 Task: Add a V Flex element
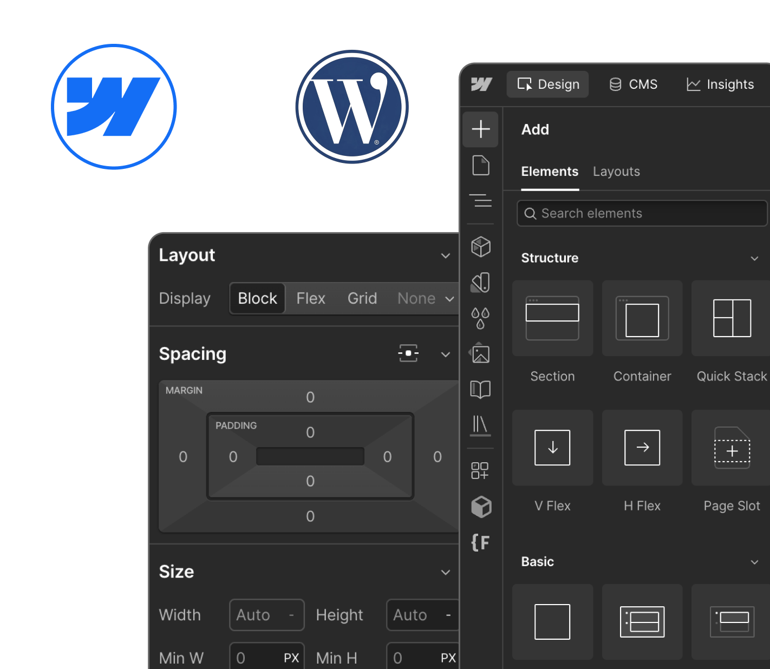(552, 448)
